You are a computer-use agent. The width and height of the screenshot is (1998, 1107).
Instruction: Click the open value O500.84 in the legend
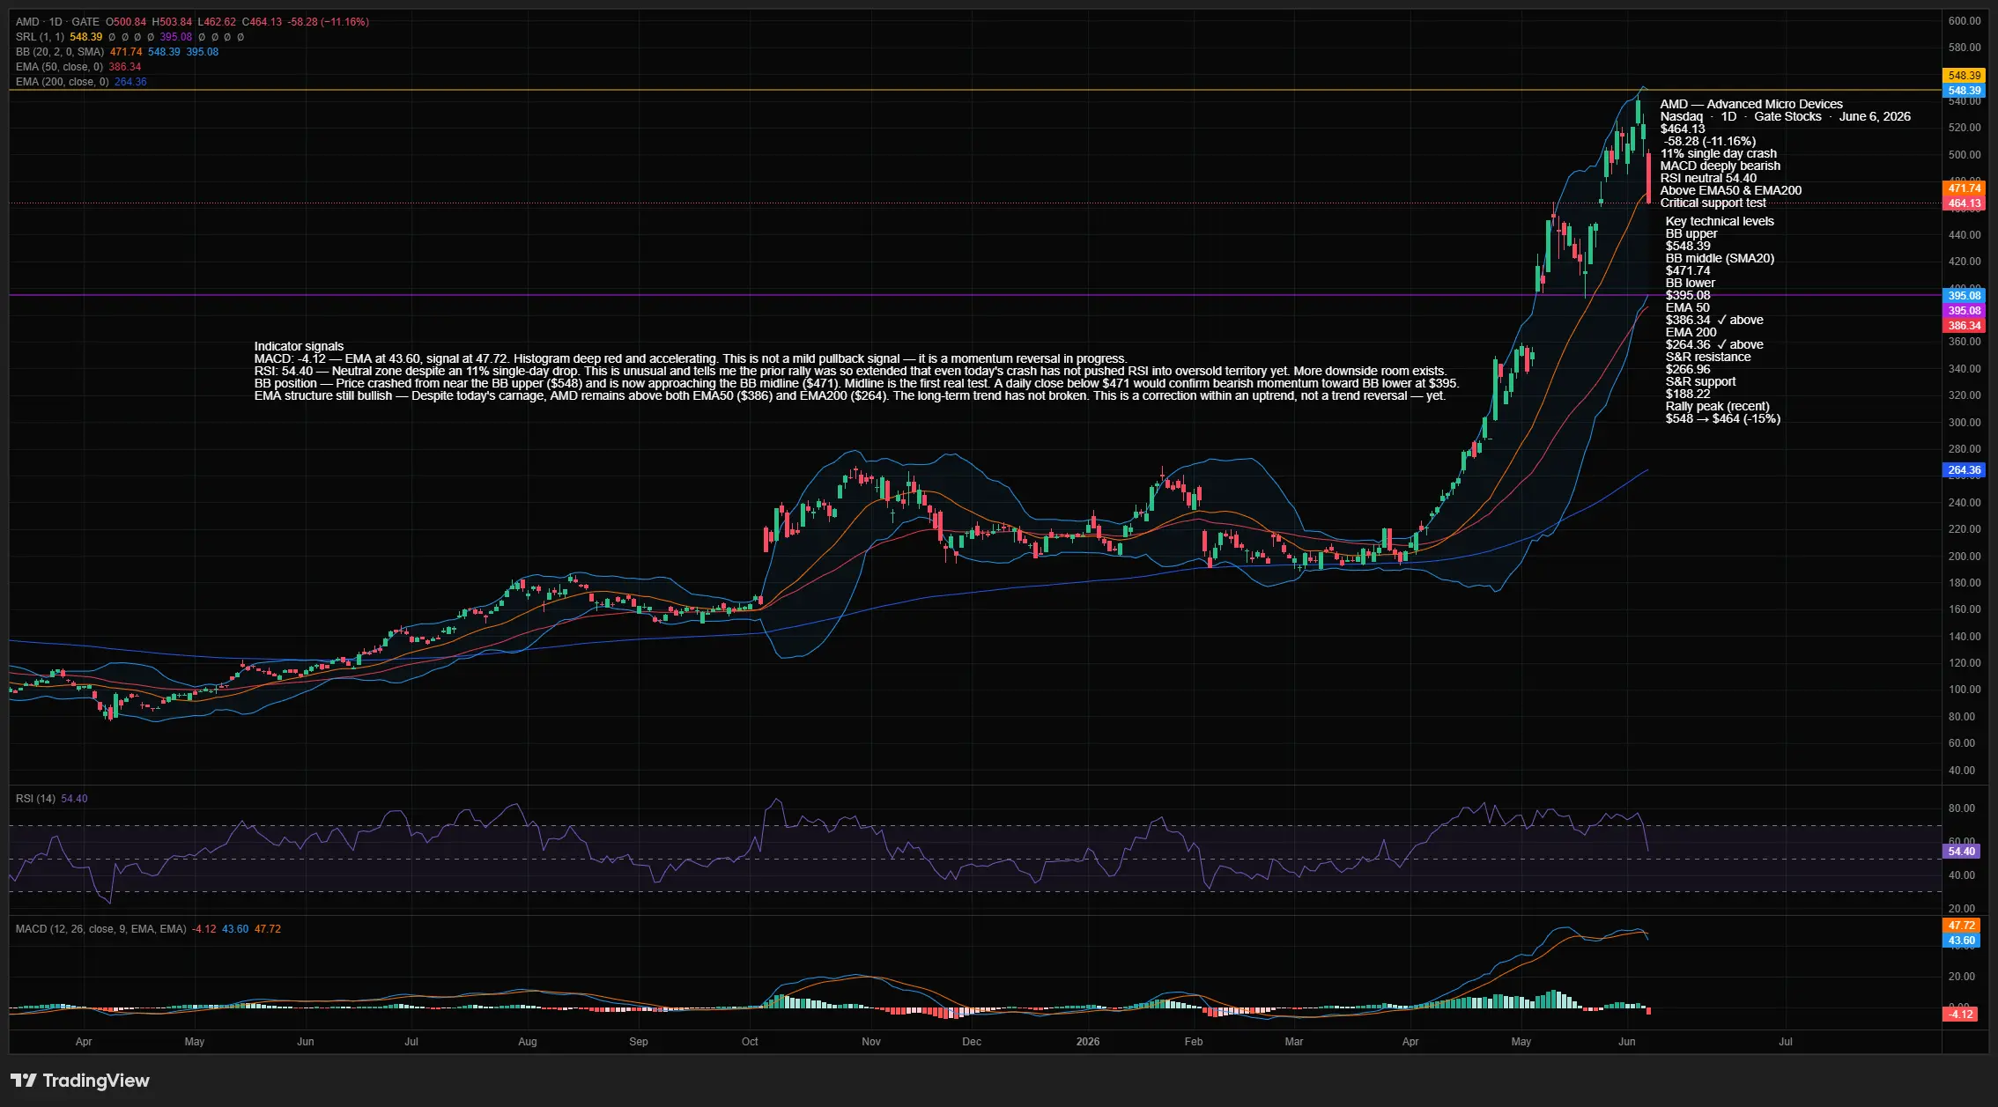pos(126,22)
